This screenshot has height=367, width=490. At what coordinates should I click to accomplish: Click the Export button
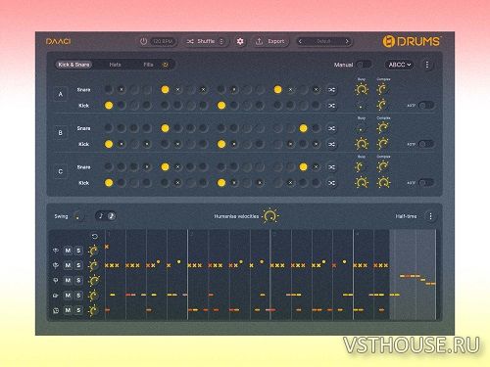[x=270, y=41]
